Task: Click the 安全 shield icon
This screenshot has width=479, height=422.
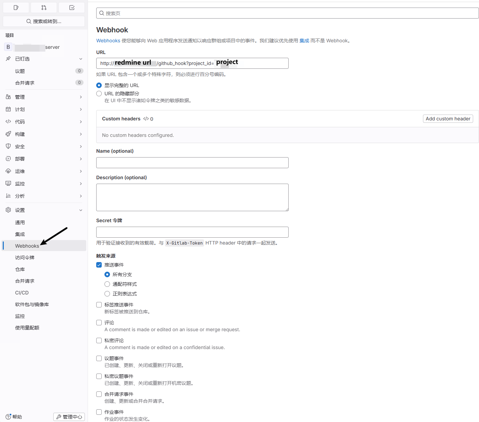Action: (x=8, y=146)
